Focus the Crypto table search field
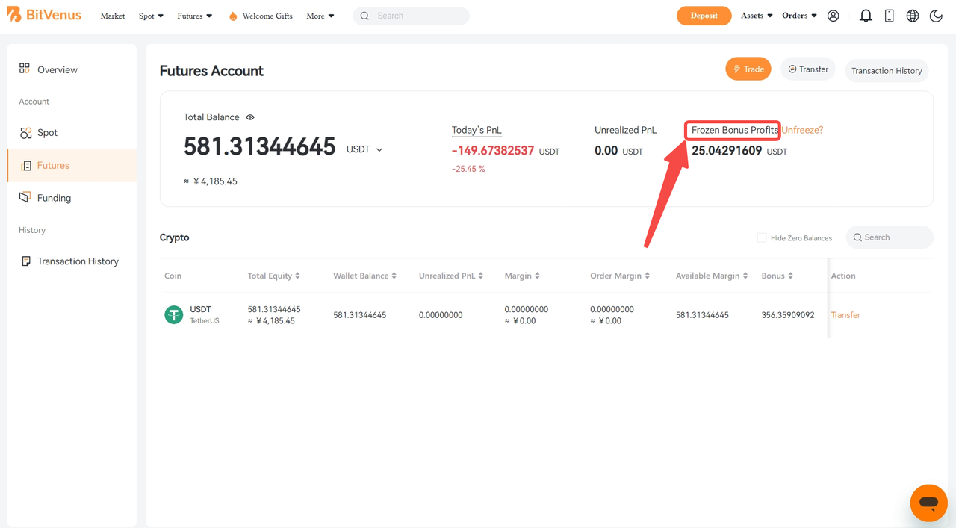 890,237
